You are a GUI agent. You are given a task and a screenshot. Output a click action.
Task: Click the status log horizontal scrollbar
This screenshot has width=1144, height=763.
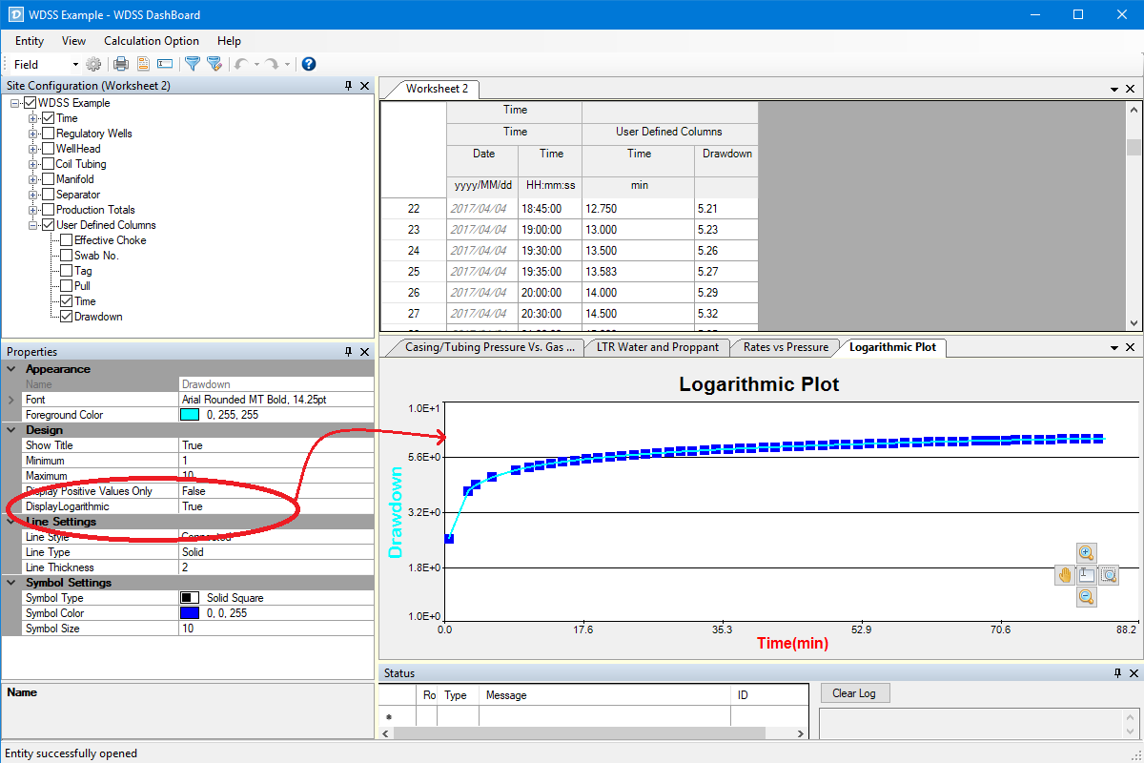tap(580, 732)
